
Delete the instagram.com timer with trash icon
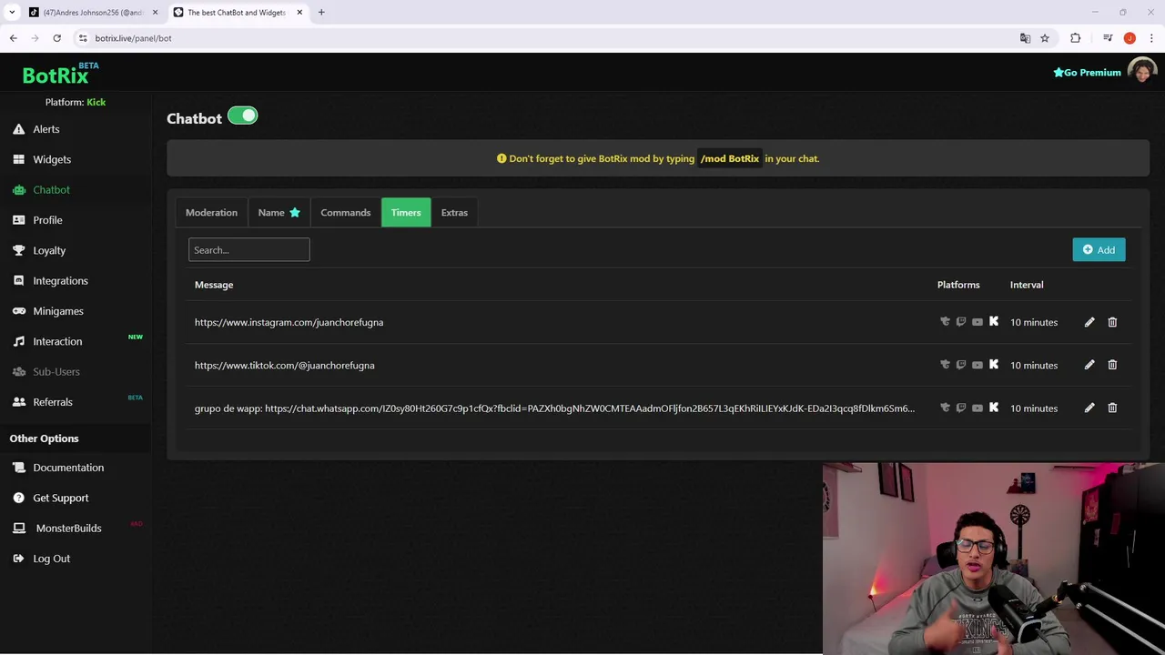[x=1112, y=322]
